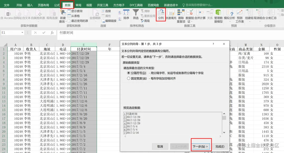Select the 分列 (Text to Columns) tool
Screen dimensions: 284x153
(161, 15)
